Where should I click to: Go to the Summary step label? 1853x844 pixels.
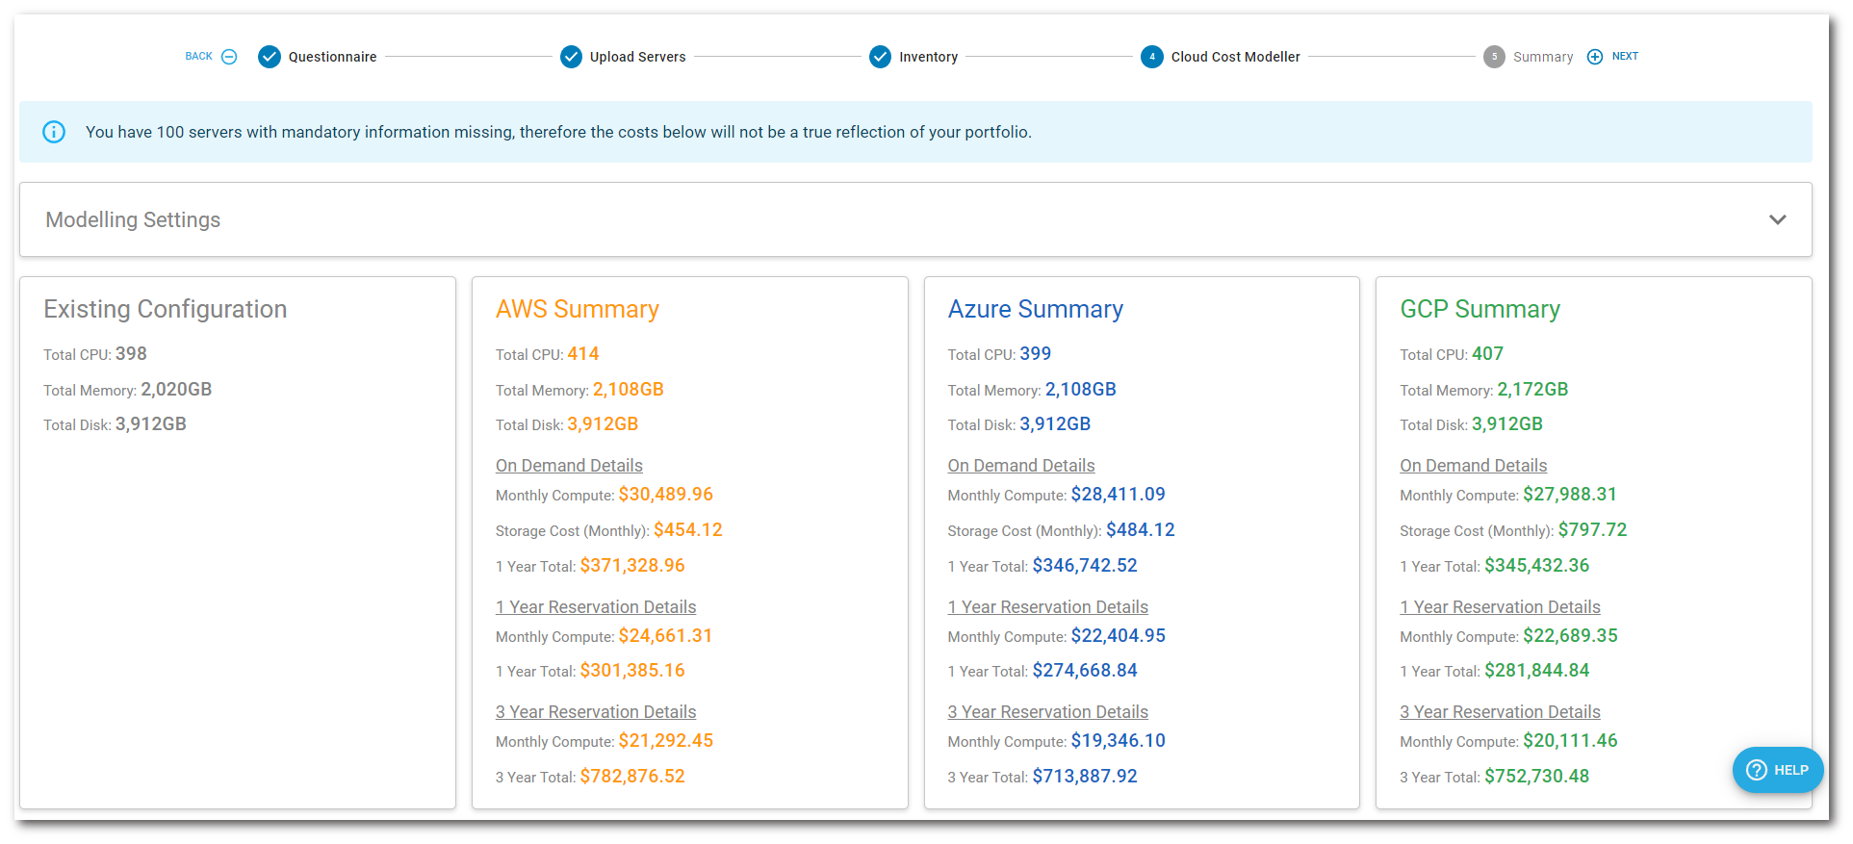[x=1542, y=57]
